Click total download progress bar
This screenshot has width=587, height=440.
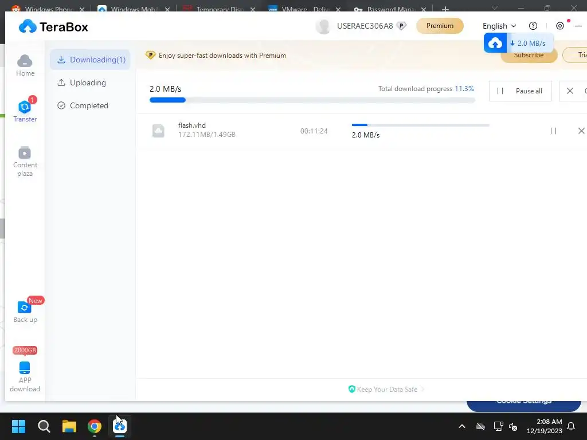(312, 100)
